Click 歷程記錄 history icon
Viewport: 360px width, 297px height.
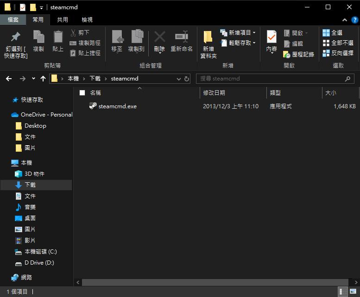coord(287,55)
